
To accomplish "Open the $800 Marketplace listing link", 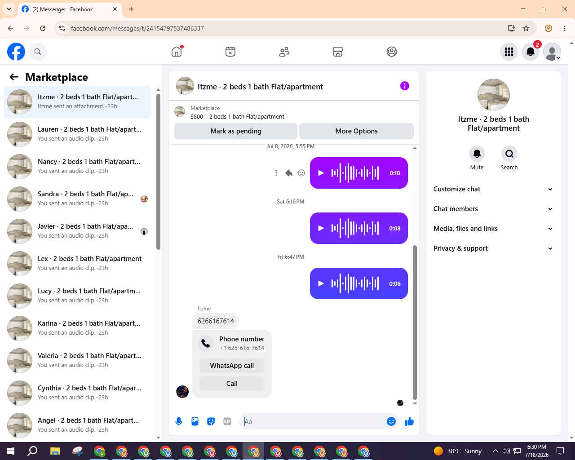I will coord(237,116).
